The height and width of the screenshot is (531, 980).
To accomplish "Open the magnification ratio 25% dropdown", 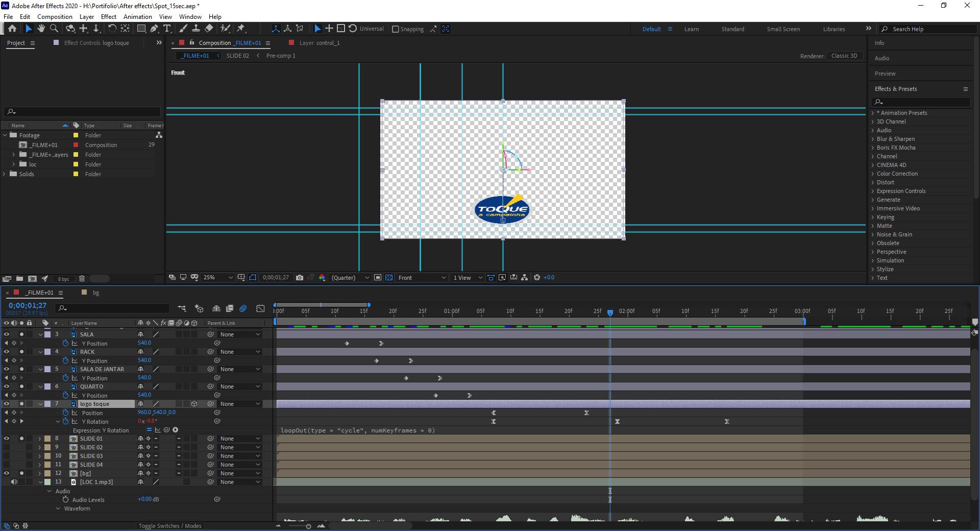I will (x=218, y=278).
